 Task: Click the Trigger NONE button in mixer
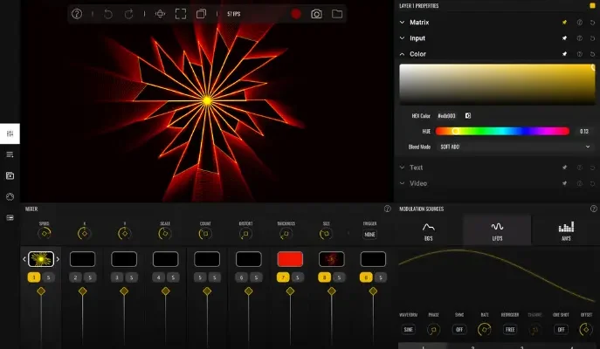coord(369,234)
